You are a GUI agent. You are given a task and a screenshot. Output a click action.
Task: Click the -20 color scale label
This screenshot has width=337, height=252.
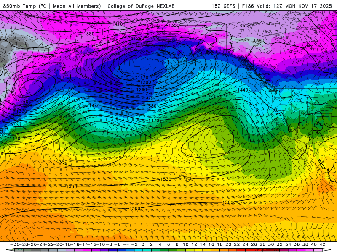pos(58,244)
